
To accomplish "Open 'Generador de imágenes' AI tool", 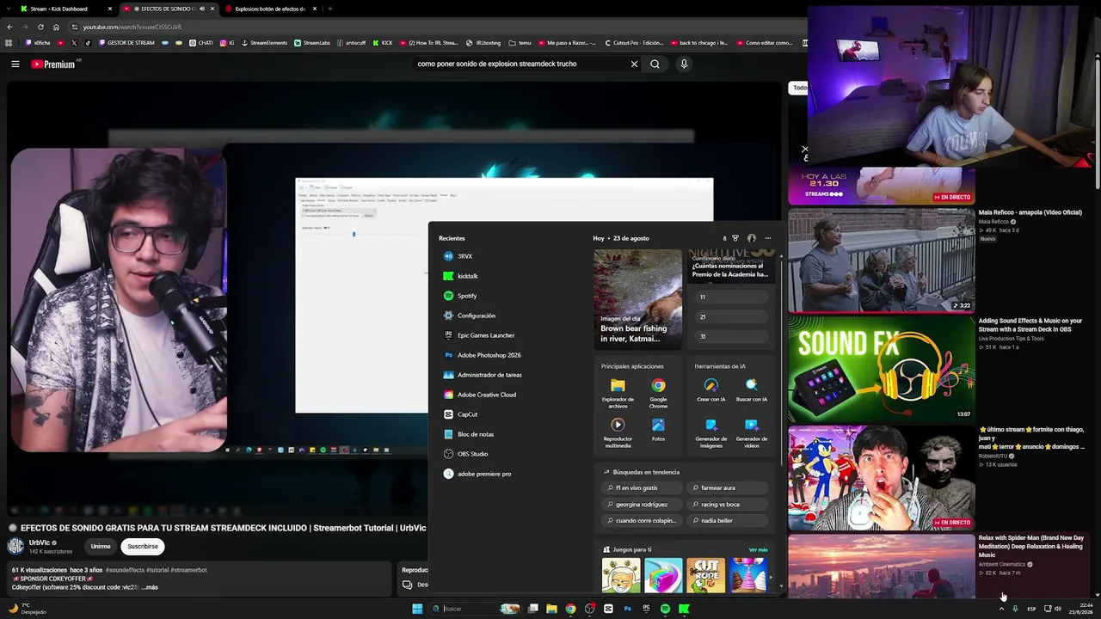I will [x=710, y=433].
